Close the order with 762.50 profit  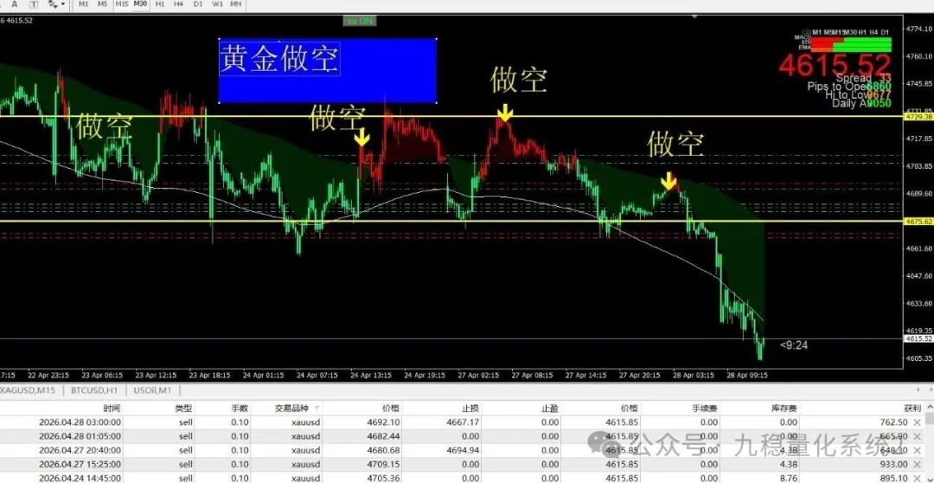pyautogui.click(x=916, y=422)
